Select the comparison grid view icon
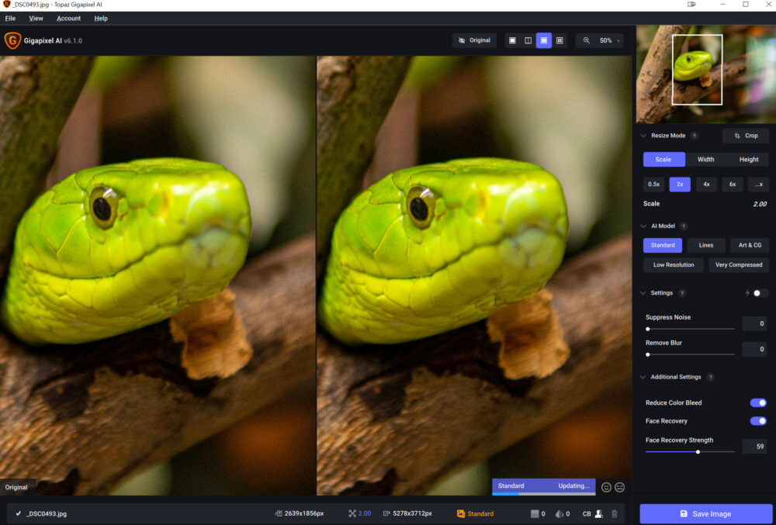The height and width of the screenshot is (525, 776). click(559, 40)
